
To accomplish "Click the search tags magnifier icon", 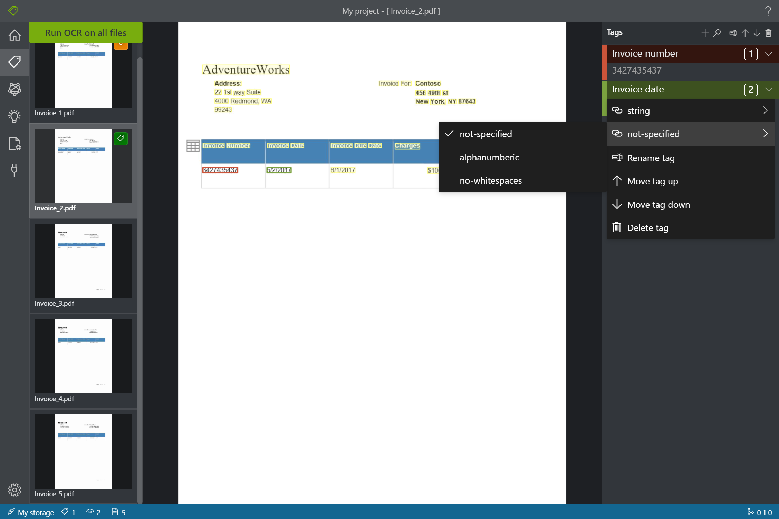I will pos(717,33).
